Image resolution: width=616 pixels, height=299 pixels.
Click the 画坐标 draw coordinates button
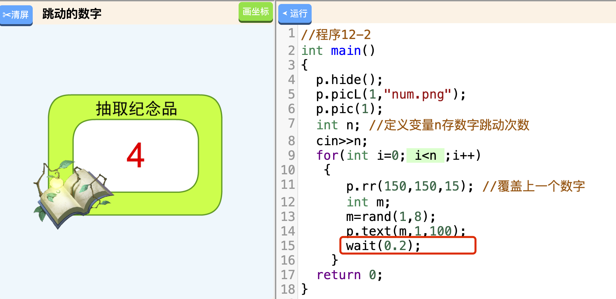(255, 12)
